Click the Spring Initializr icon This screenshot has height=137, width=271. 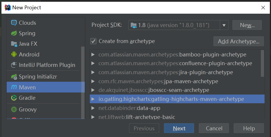coord(14,77)
